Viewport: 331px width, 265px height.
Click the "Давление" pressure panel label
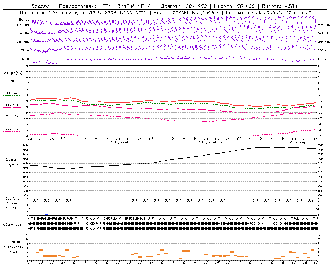tap(13, 160)
